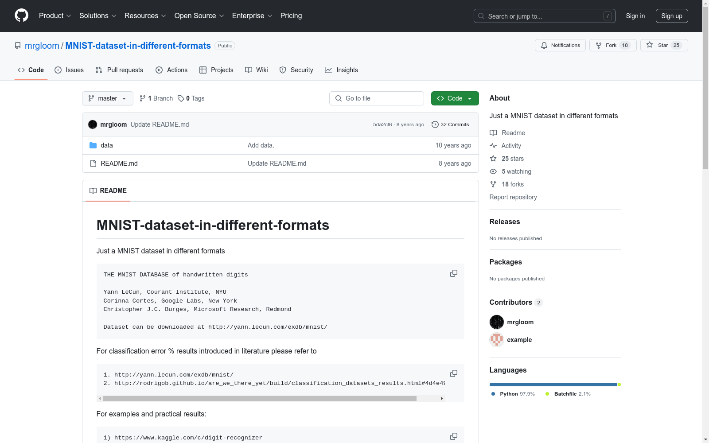View the 1 Branch link
This screenshot has height=443, width=709.
tap(156, 98)
